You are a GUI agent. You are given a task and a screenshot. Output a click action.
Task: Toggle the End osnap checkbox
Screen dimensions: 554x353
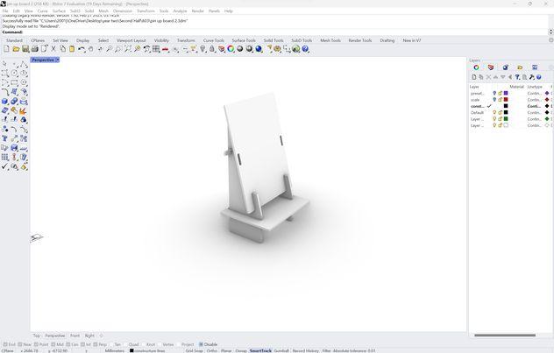tap(5, 344)
